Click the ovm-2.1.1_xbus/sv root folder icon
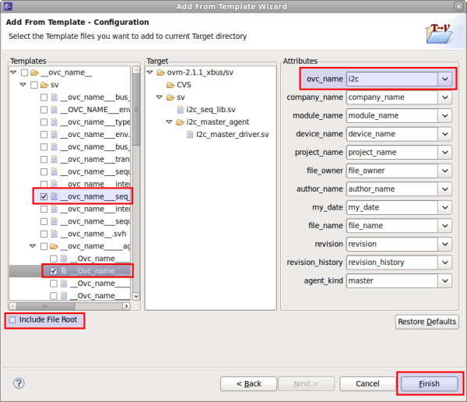Viewport: 467px width, 402px height. 160,72
